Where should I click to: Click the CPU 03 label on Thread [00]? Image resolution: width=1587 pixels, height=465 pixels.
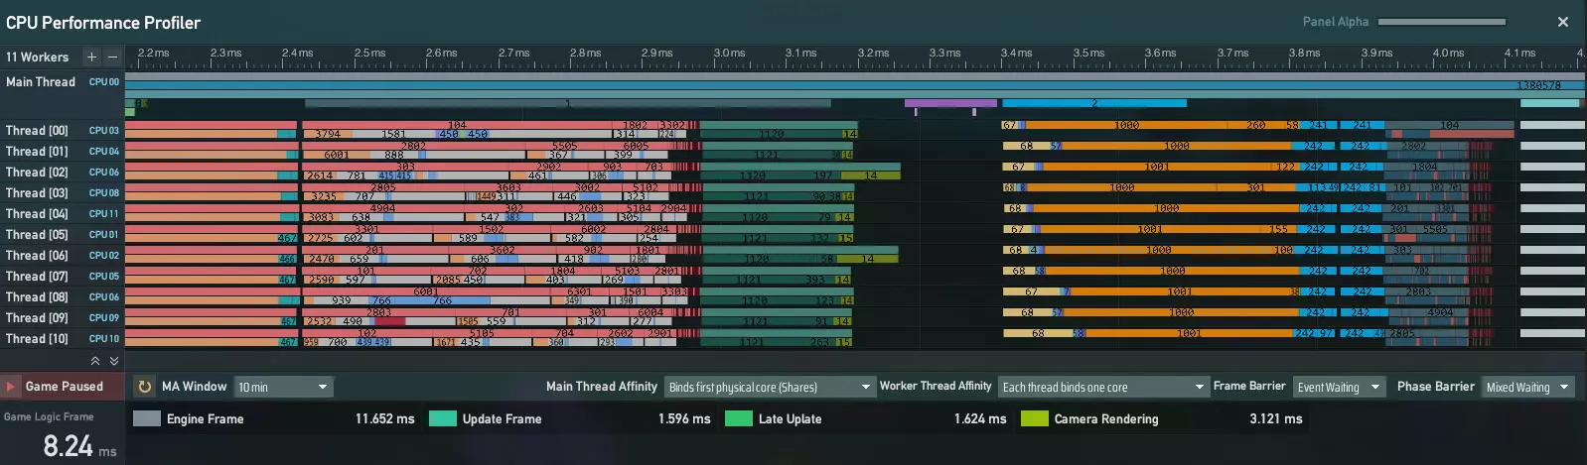tap(104, 130)
